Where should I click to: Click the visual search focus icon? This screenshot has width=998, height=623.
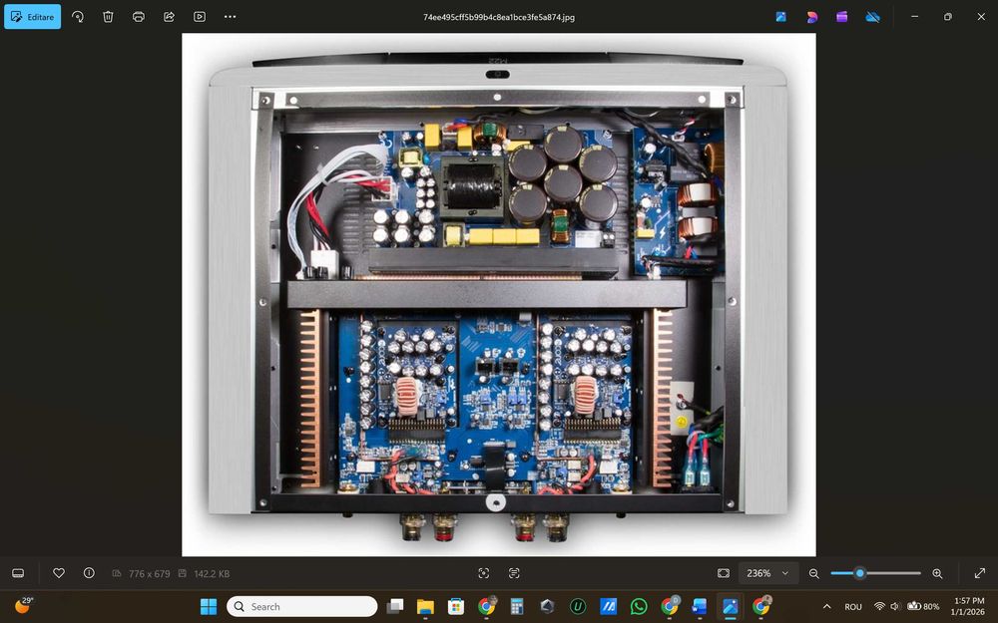[x=484, y=573]
